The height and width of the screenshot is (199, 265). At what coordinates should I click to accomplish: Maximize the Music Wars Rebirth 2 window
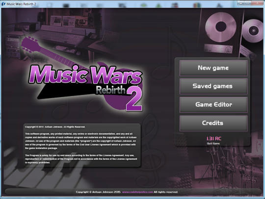[x=248, y=3]
